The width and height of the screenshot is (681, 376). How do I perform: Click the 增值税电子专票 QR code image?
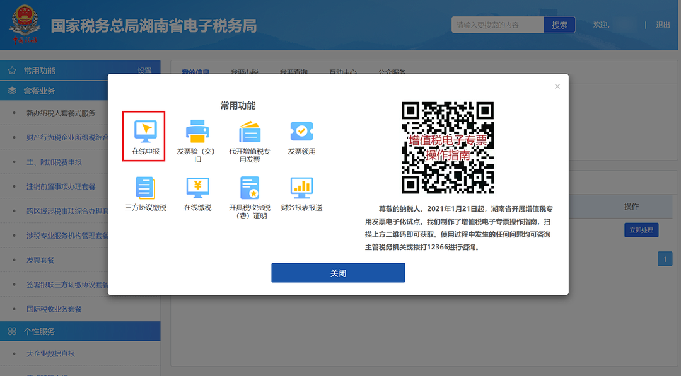click(448, 147)
